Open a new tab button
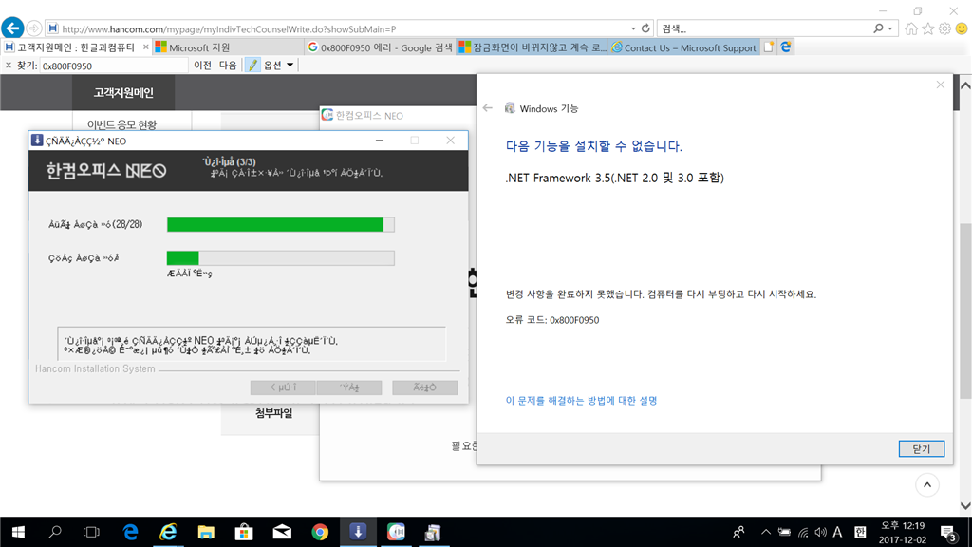 [769, 47]
